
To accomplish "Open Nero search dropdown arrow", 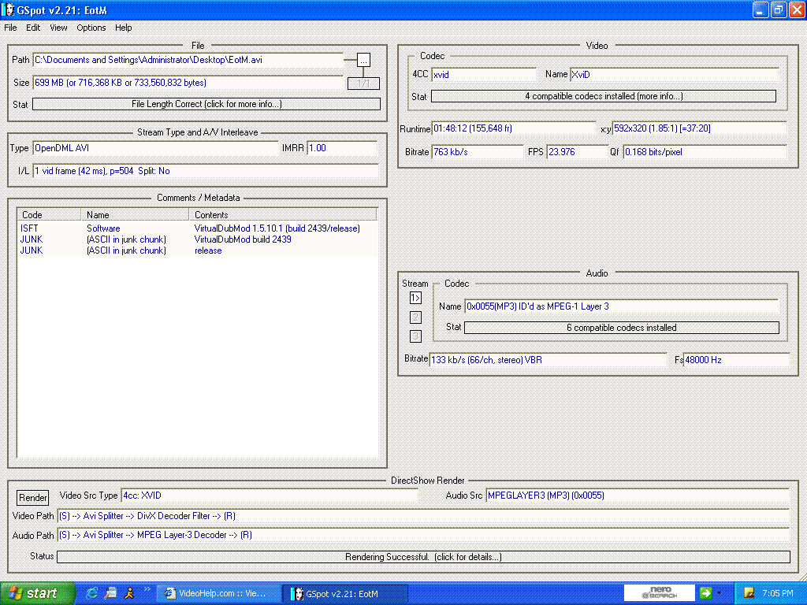I will click(x=719, y=593).
